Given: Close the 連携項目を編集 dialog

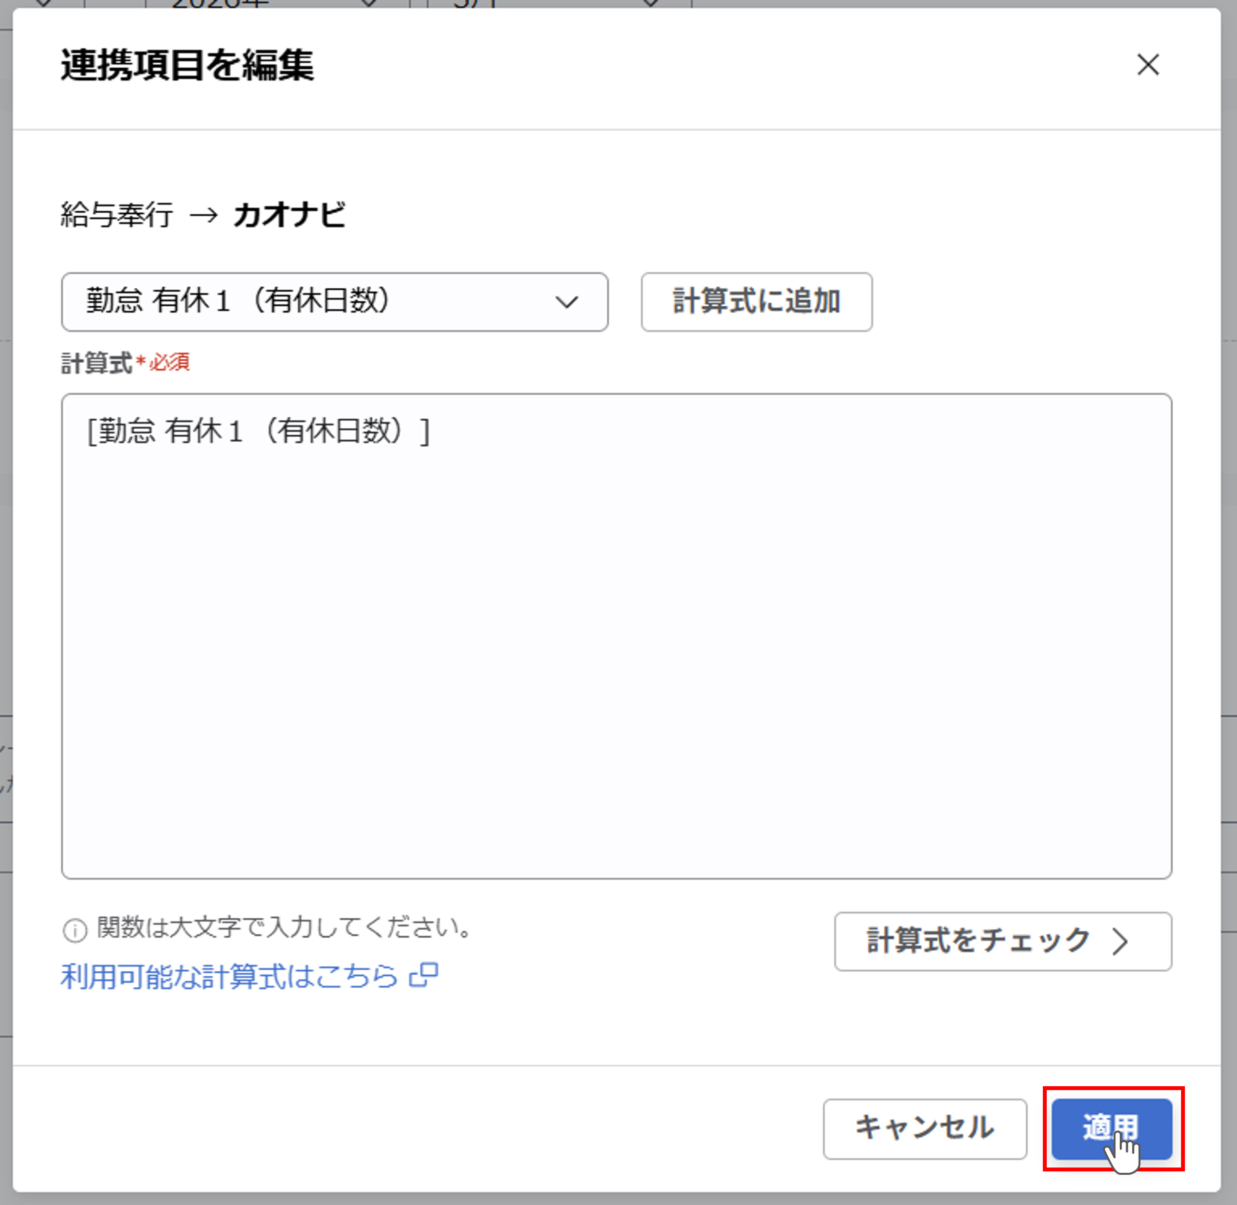Looking at the screenshot, I should tap(1147, 65).
